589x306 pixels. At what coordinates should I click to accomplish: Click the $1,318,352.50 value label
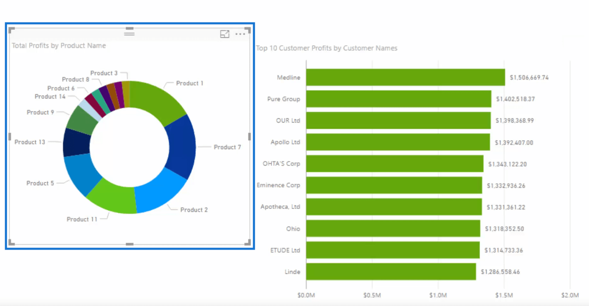[x=504, y=229]
